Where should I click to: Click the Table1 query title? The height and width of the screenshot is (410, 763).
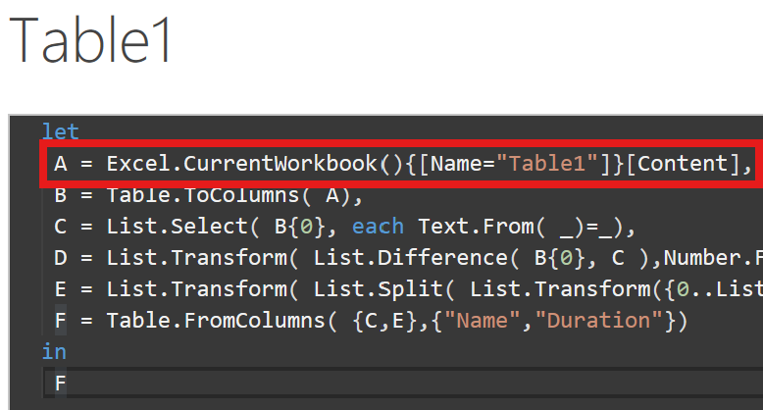[x=90, y=40]
